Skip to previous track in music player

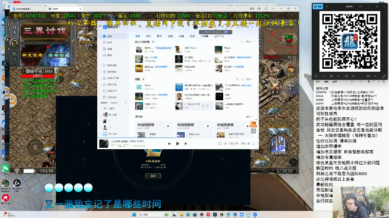coord(169,143)
